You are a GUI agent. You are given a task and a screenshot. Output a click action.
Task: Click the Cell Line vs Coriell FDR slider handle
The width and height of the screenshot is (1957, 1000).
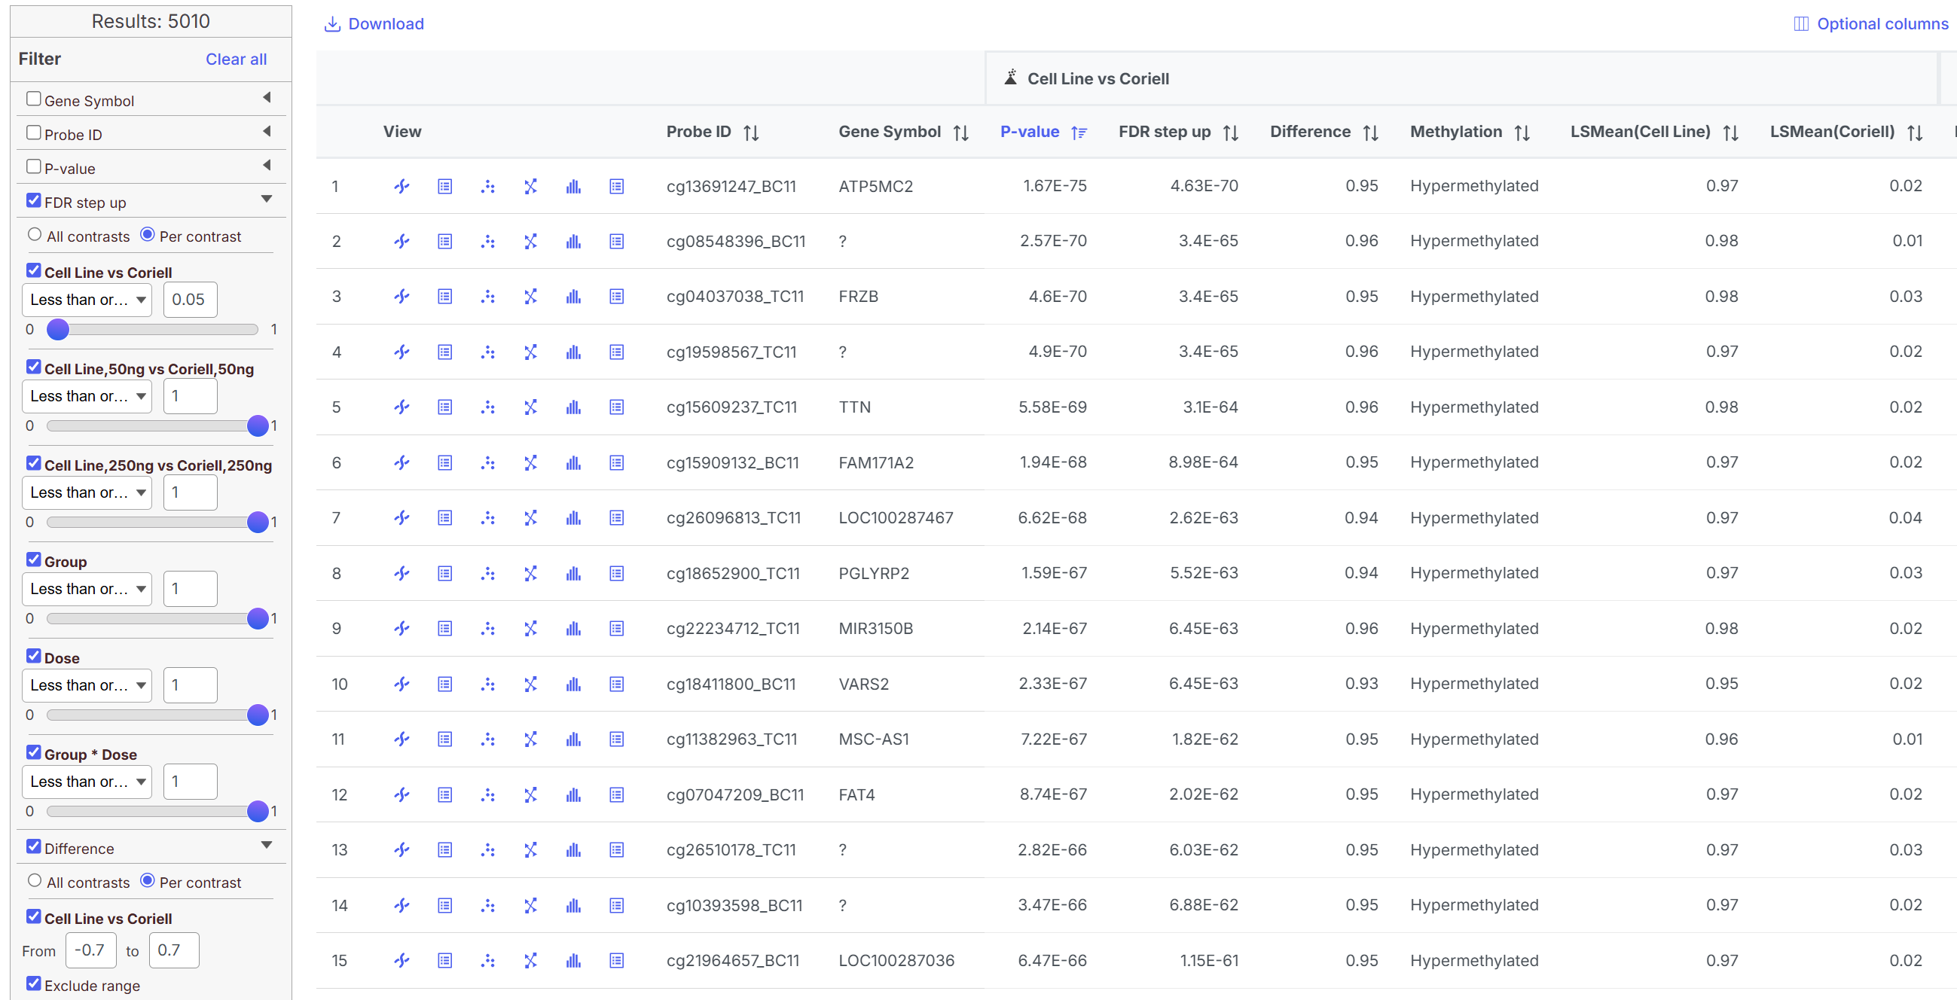[58, 330]
